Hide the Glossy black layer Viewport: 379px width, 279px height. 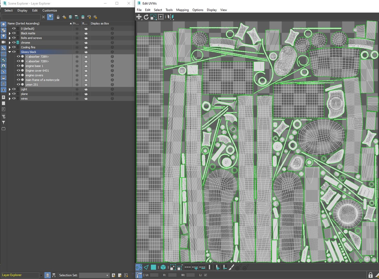coord(14,52)
